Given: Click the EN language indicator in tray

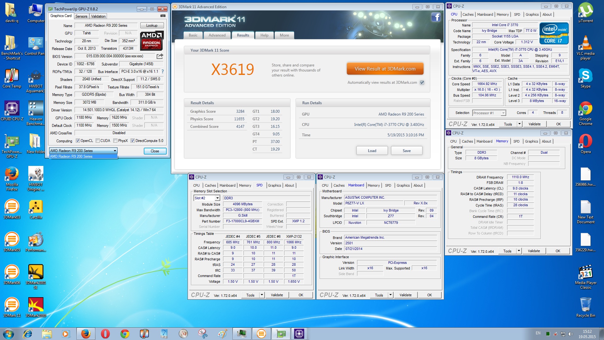Looking at the screenshot, I should [x=538, y=333].
